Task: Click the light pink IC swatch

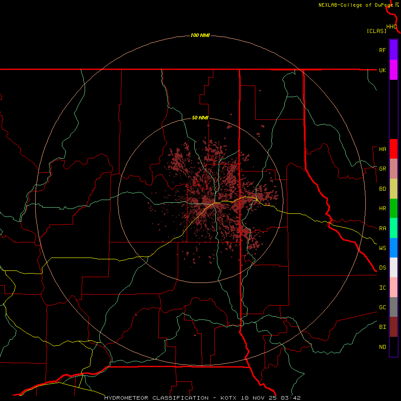Action: tap(393, 287)
